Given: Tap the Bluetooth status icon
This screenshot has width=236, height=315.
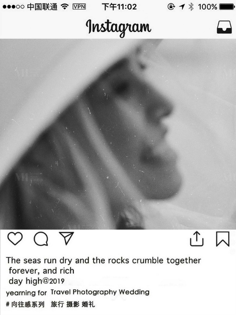Looking at the screenshot, I should coord(191,7).
